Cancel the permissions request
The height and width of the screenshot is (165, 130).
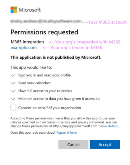coord(73,145)
